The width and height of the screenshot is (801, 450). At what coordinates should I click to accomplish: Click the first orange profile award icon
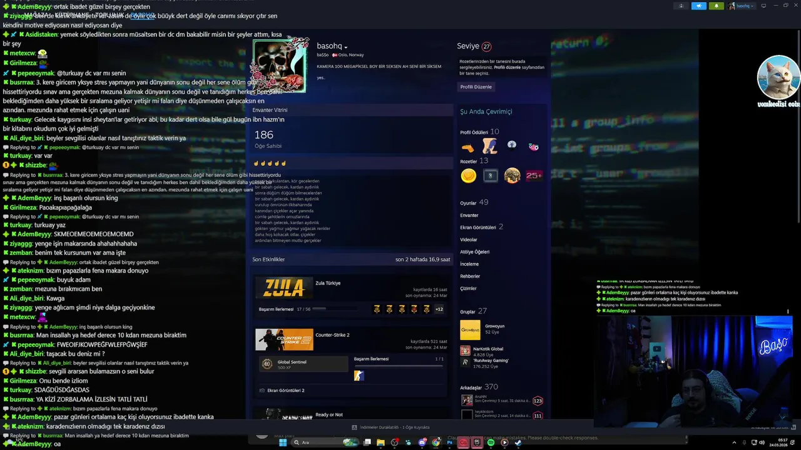coord(467,147)
